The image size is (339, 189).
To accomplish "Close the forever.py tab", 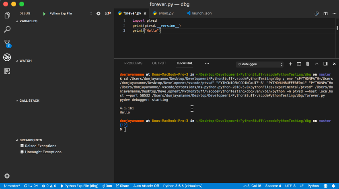I will 145,13.
